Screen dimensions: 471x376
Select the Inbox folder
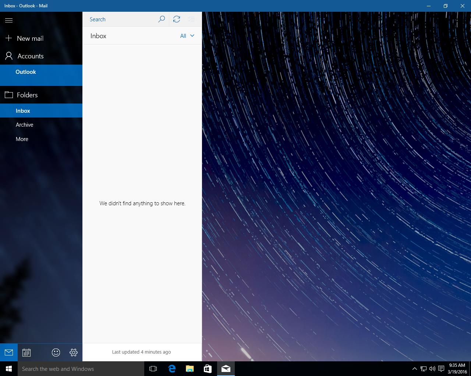(41, 111)
